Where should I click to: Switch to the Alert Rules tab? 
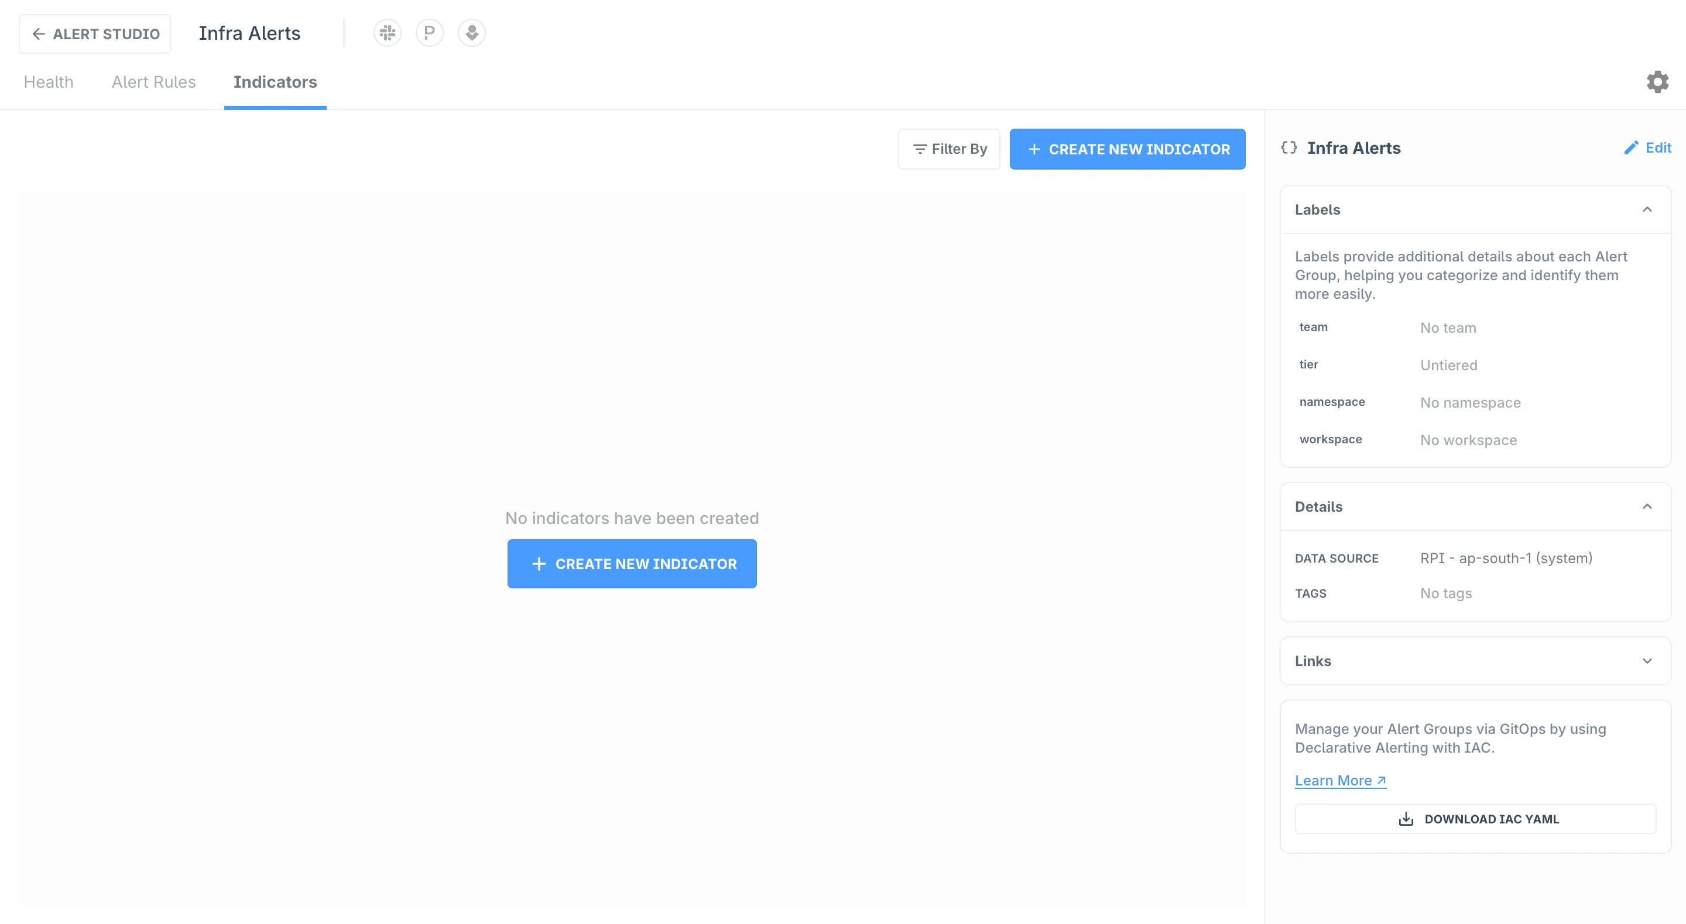pos(154,82)
